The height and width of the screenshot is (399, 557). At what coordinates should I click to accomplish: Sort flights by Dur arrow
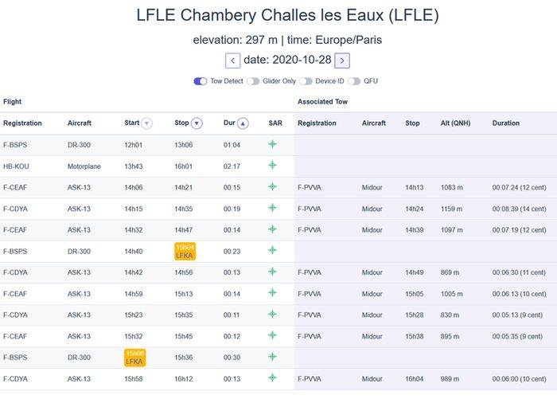[243, 123]
